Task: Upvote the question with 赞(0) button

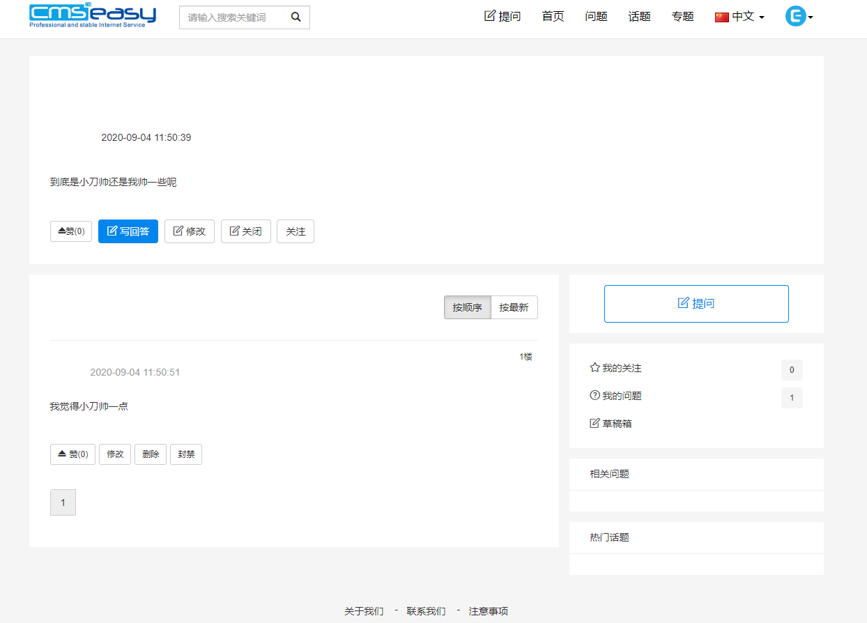Action: [x=71, y=231]
